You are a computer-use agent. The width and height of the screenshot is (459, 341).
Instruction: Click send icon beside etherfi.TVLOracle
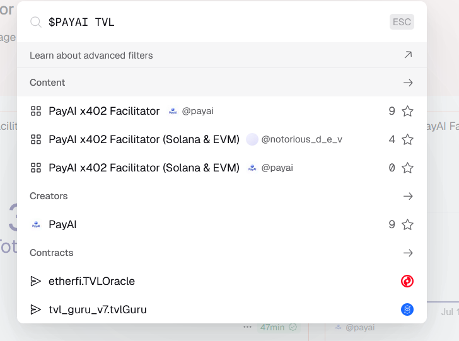(36, 281)
